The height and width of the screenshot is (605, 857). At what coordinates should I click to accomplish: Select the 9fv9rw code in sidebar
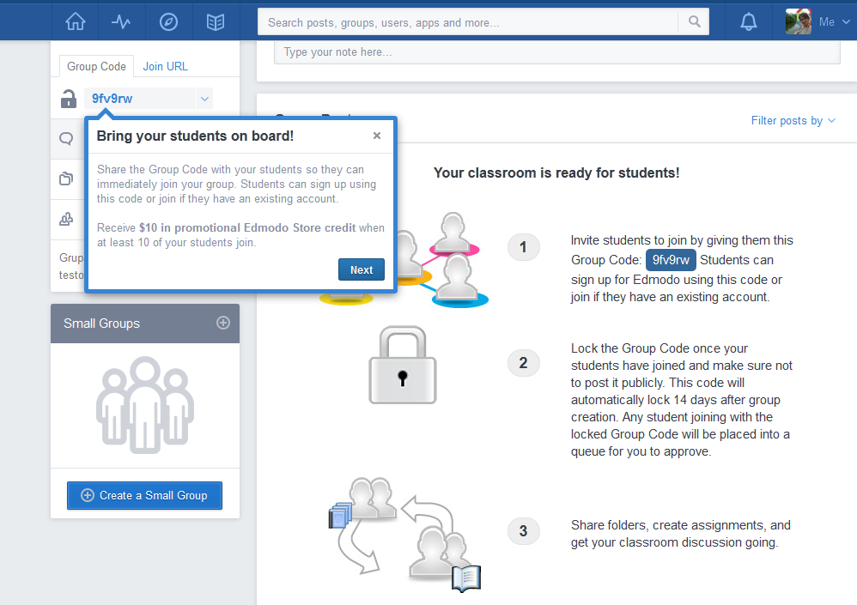pyautogui.click(x=112, y=99)
